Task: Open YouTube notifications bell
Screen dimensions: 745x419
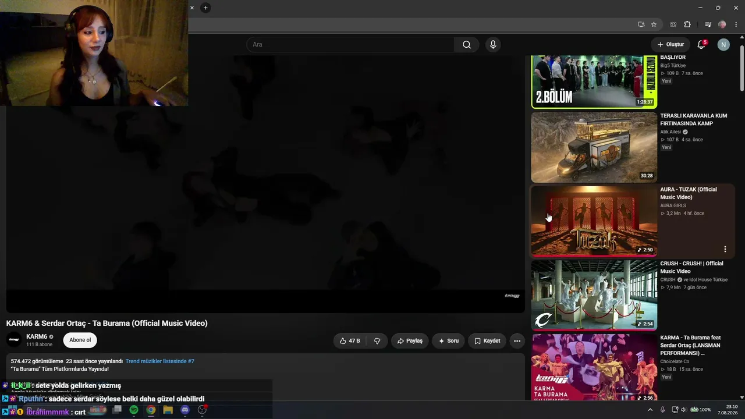Action: click(x=701, y=45)
